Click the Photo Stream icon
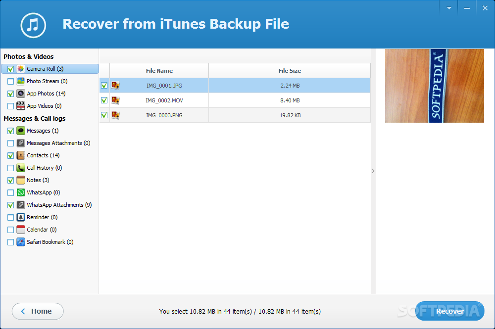 point(20,81)
